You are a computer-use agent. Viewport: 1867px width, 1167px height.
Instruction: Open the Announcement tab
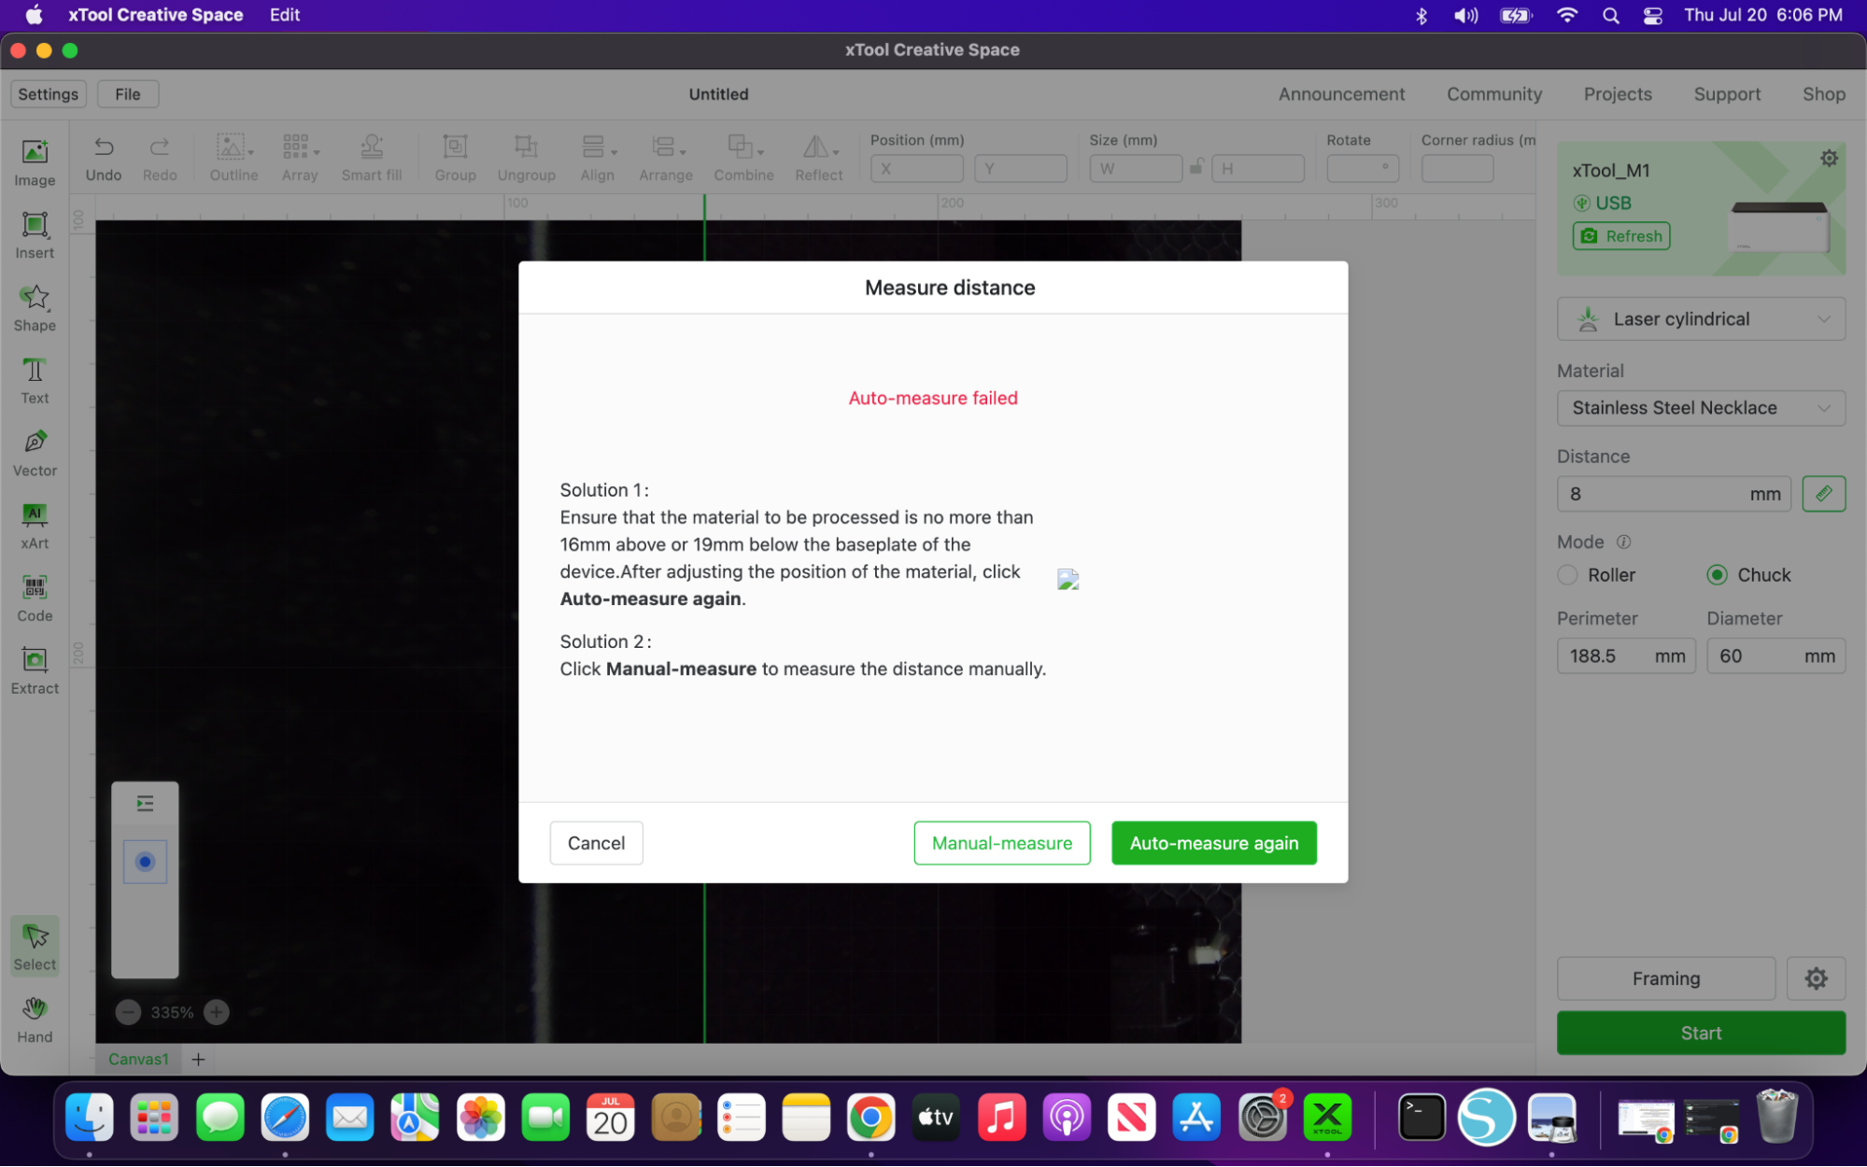1341,94
